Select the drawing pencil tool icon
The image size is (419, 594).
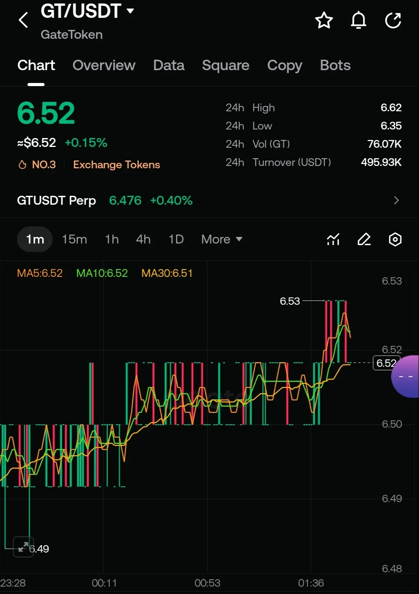[364, 239]
